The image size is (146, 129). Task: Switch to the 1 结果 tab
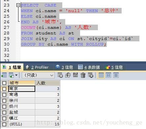[12, 67]
